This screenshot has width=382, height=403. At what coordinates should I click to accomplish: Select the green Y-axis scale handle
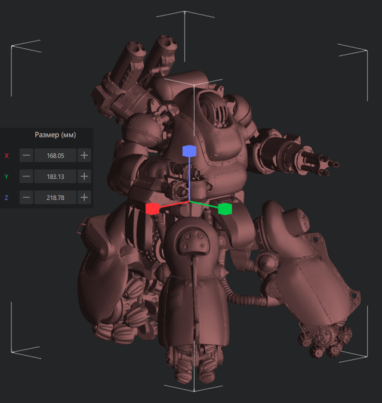[x=225, y=209]
